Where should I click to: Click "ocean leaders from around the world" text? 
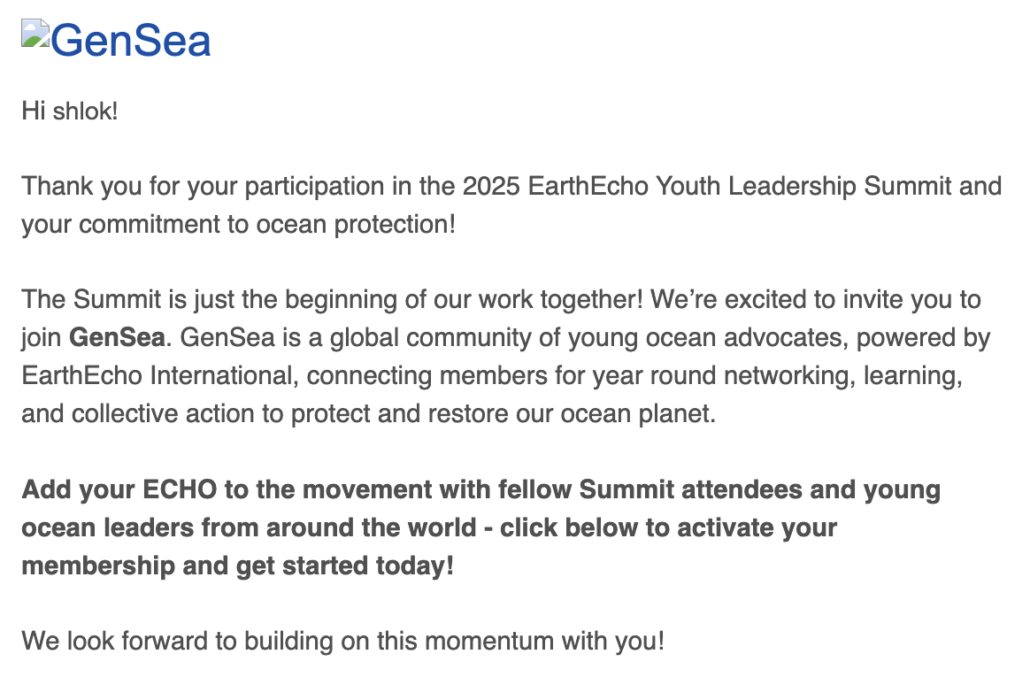248,527
